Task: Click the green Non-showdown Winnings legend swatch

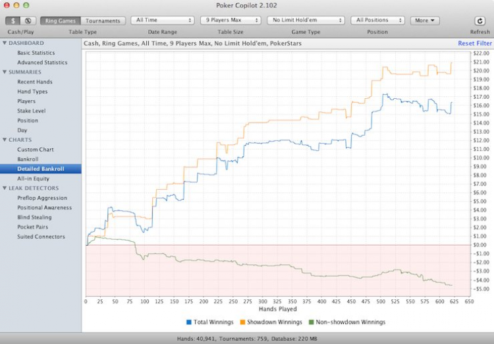Action: tap(309, 322)
